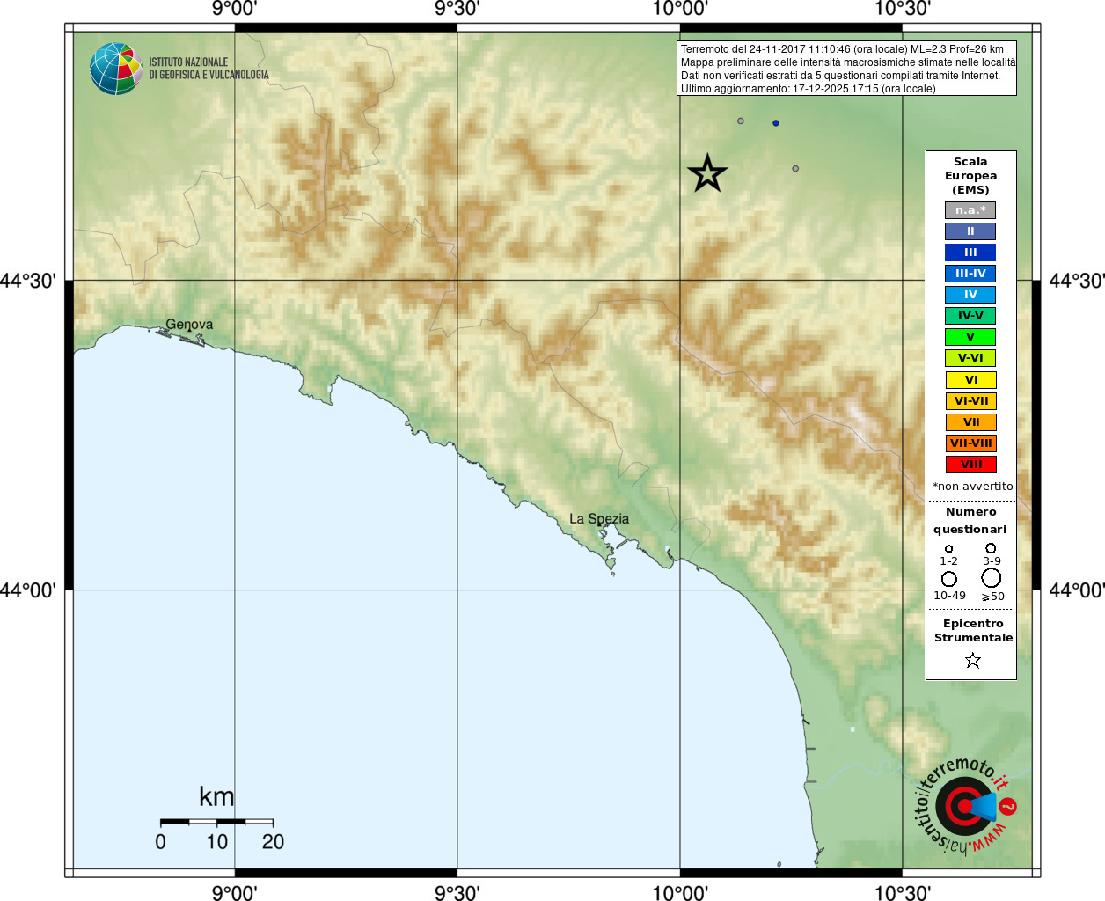1105x901 pixels.
Task: Click the smallest 1-2 questionnaire circle
Action: pos(948,549)
